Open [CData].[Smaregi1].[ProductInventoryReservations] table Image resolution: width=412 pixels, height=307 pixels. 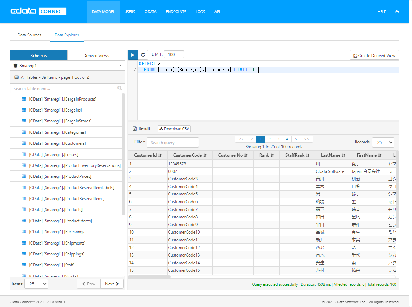pyautogui.click(x=75, y=165)
